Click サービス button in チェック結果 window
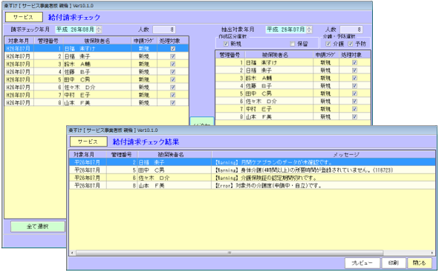This screenshot has width=439, height=272. (88, 142)
